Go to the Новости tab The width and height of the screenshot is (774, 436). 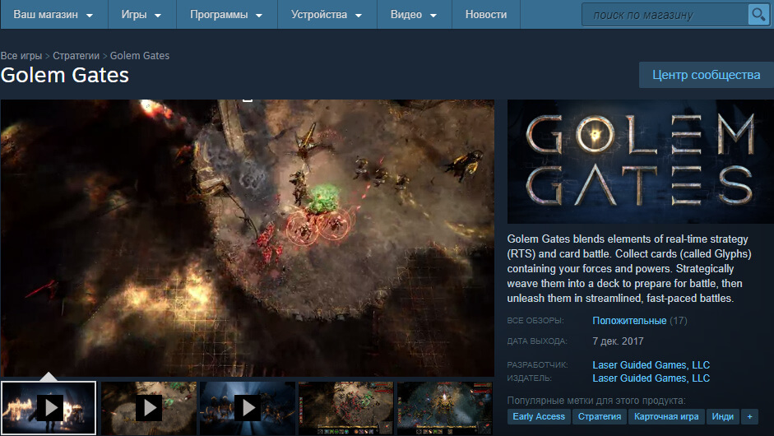486,15
